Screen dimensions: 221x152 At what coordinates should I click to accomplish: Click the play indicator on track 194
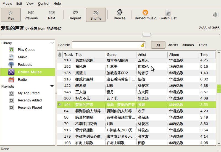[60, 104]
